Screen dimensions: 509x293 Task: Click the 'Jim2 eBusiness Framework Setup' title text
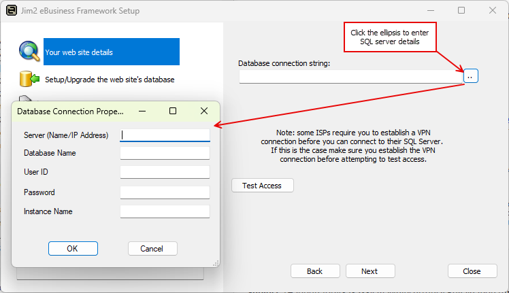click(80, 11)
